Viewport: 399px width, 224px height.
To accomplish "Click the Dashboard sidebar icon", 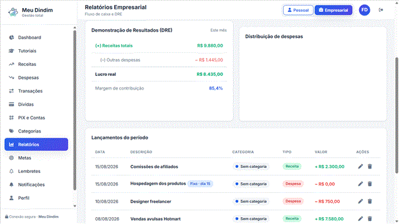I will click(11, 37).
